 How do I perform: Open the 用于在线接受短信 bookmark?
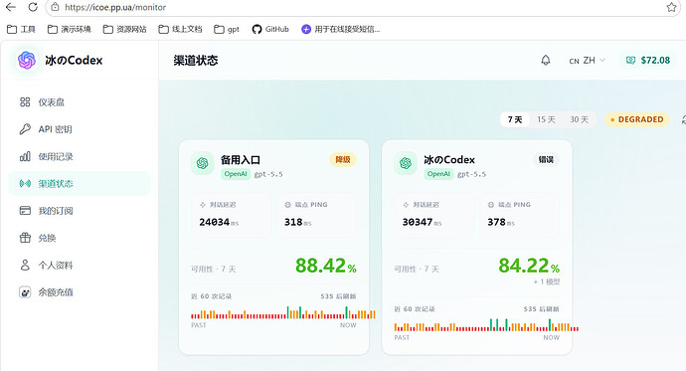click(x=340, y=29)
